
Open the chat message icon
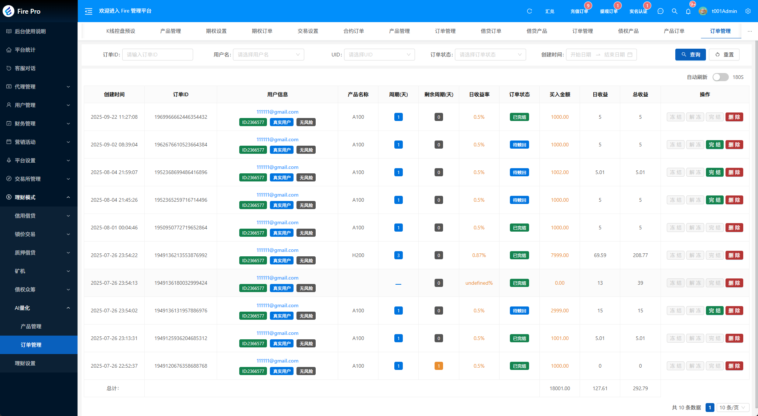661,11
